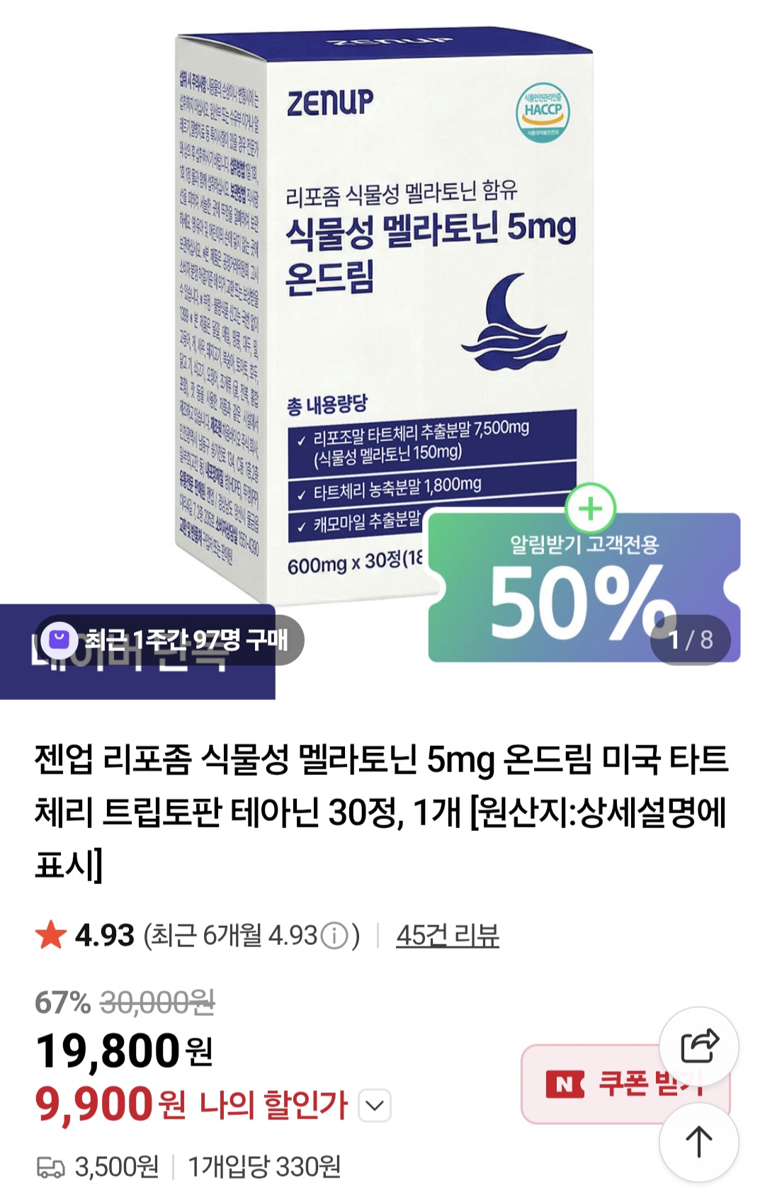This screenshot has height=1200, width=765.
Task: Open the 45건 리뷰 link
Action: click(x=448, y=936)
